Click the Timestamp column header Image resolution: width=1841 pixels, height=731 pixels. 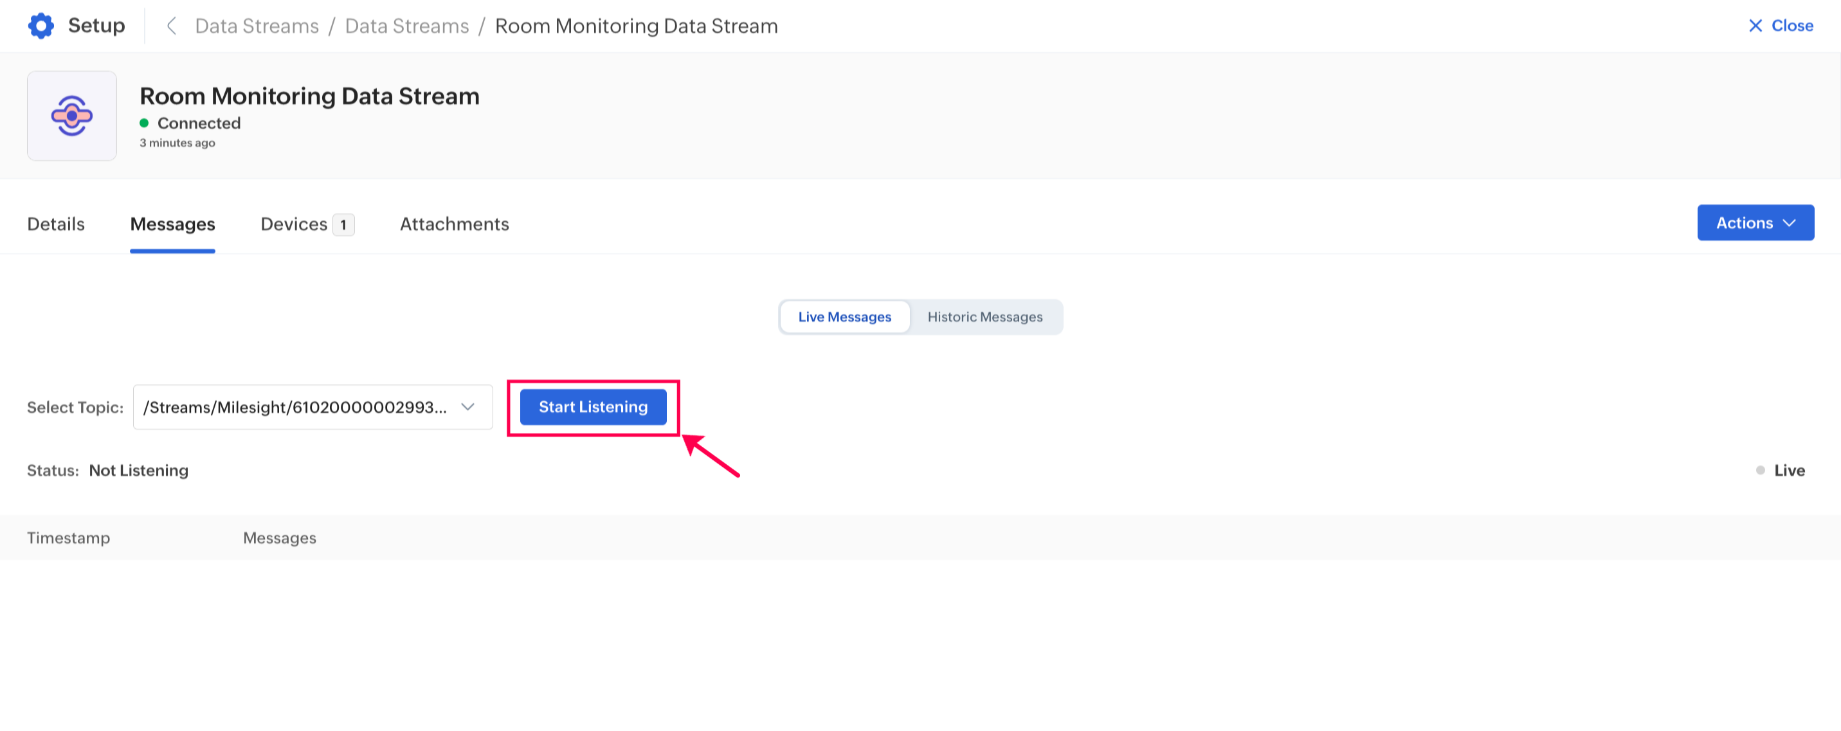69,538
